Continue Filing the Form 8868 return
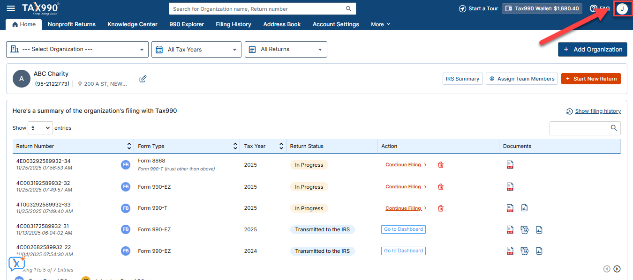Image resolution: width=633 pixels, height=280 pixels. [406, 165]
